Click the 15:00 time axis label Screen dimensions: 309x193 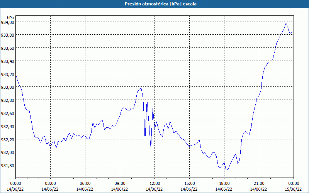pyautogui.click(x=189, y=184)
